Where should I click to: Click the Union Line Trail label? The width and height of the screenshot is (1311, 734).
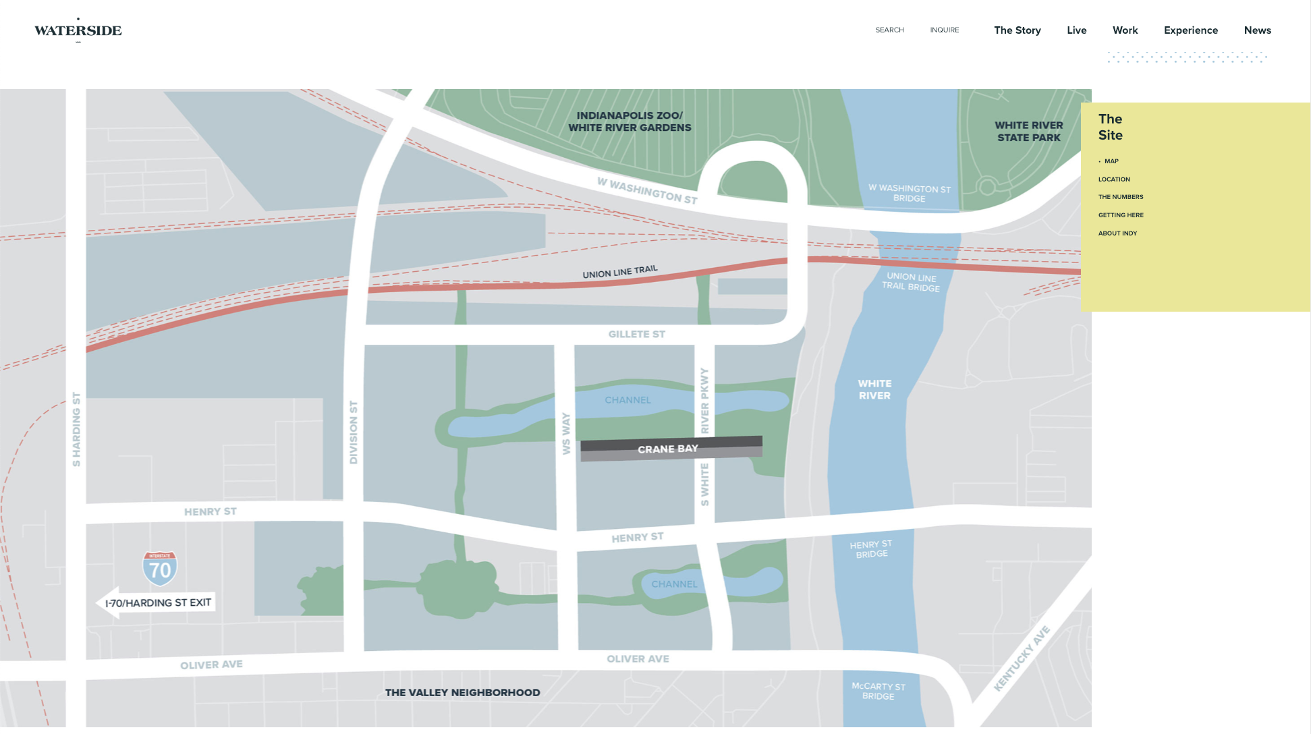[x=619, y=272]
